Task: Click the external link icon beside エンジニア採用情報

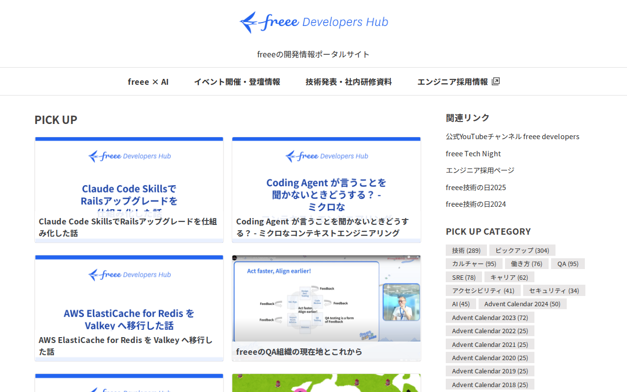Action: point(496,81)
